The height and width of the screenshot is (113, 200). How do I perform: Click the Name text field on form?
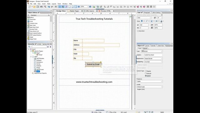(93, 40)
